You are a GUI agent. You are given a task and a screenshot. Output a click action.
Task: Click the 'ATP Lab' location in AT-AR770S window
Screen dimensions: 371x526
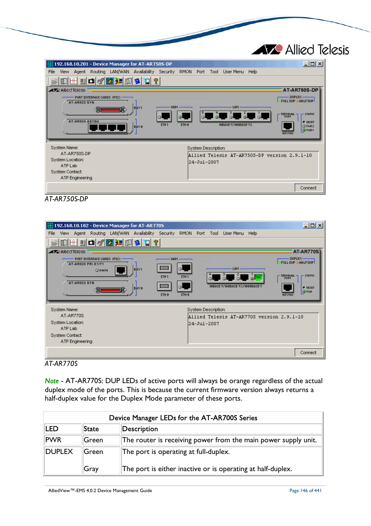tap(69, 329)
